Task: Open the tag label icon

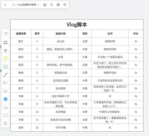Action: (x=52, y=5)
